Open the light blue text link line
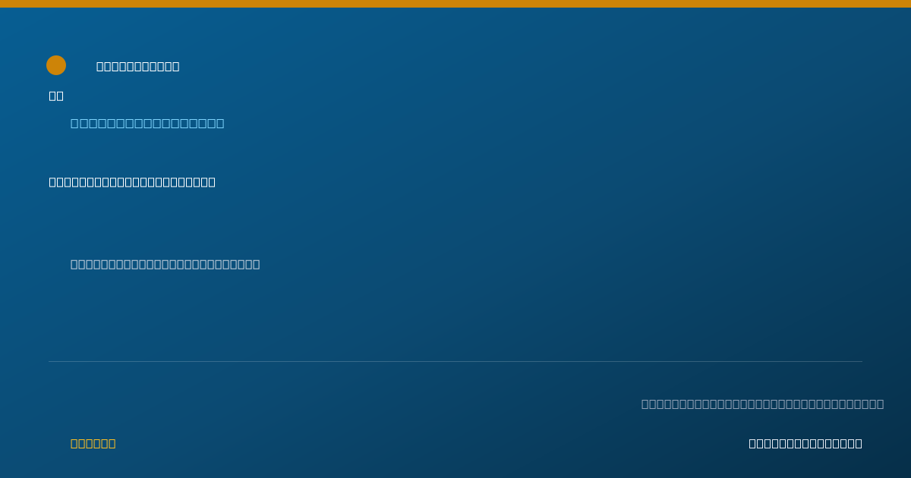 (147, 123)
